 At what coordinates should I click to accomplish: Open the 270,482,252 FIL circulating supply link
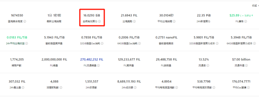tap(92, 60)
